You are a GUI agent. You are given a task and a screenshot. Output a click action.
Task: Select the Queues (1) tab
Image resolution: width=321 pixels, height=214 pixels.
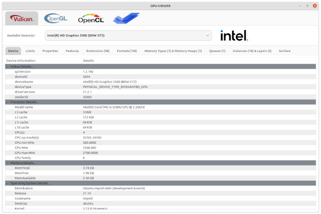[217, 51]
